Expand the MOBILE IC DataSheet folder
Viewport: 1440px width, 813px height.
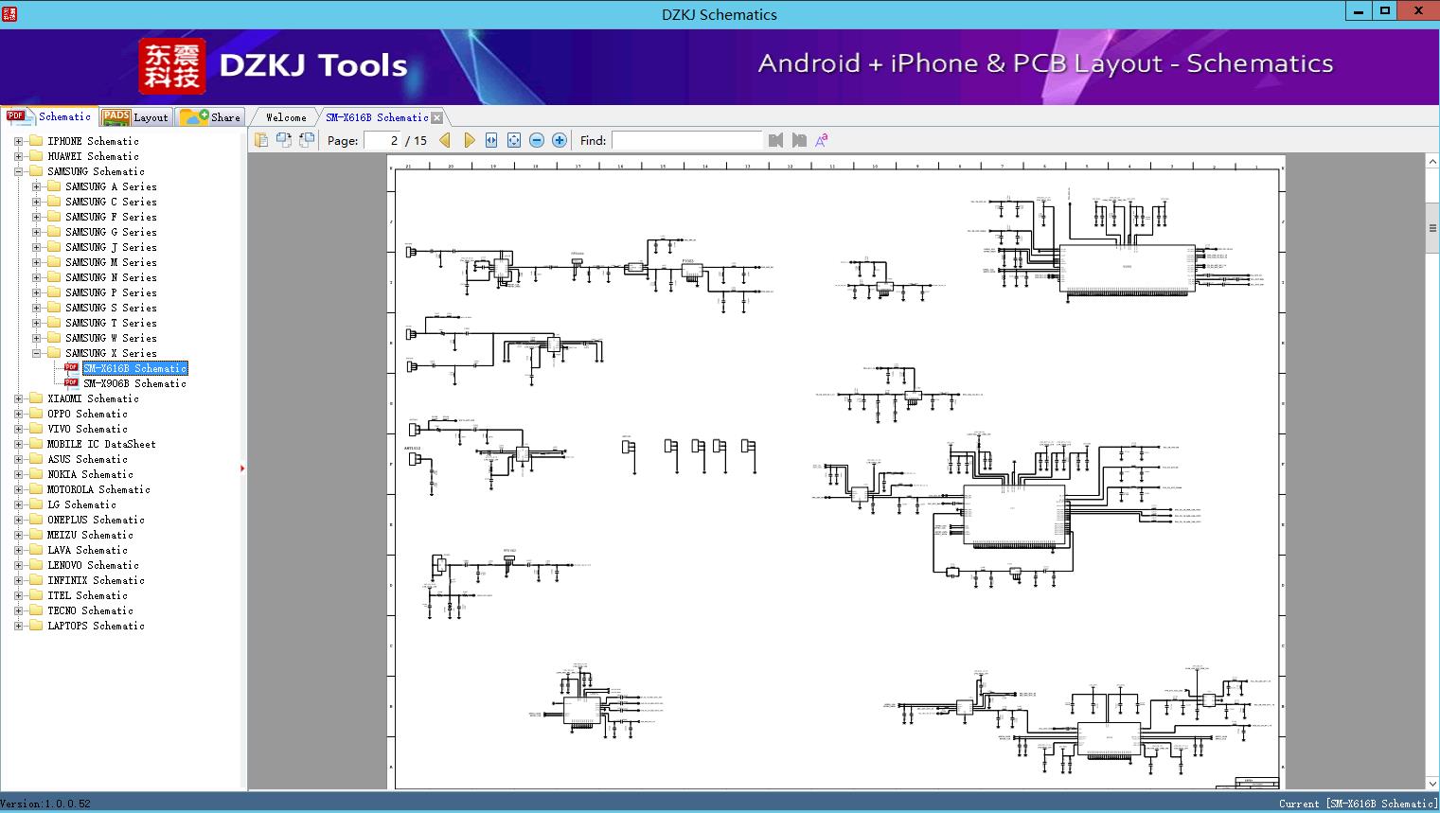[18, 444]
